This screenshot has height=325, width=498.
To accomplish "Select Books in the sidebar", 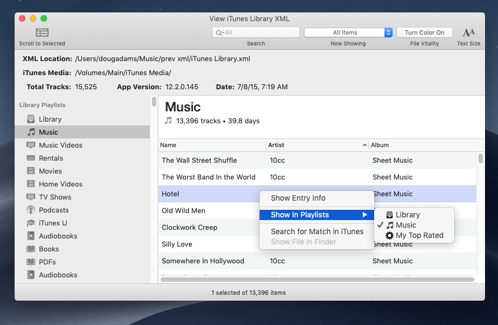I will 82,249.
